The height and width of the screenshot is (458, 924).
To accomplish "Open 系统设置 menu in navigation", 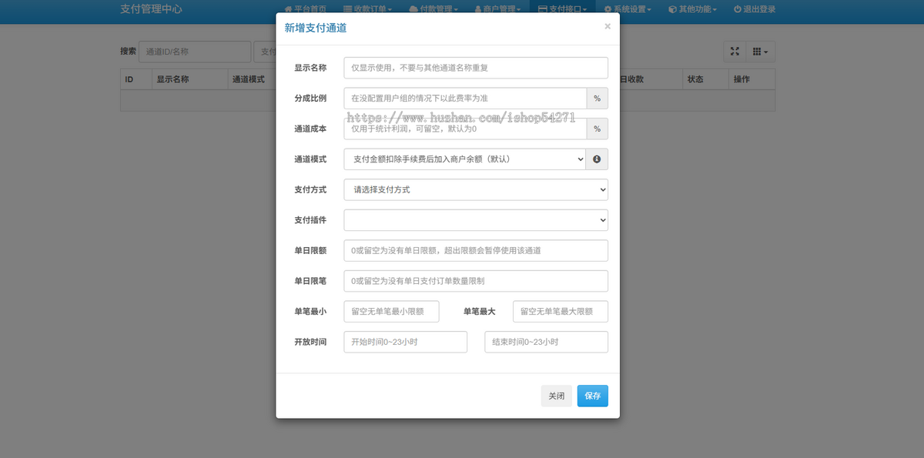I will click(628, 9).
